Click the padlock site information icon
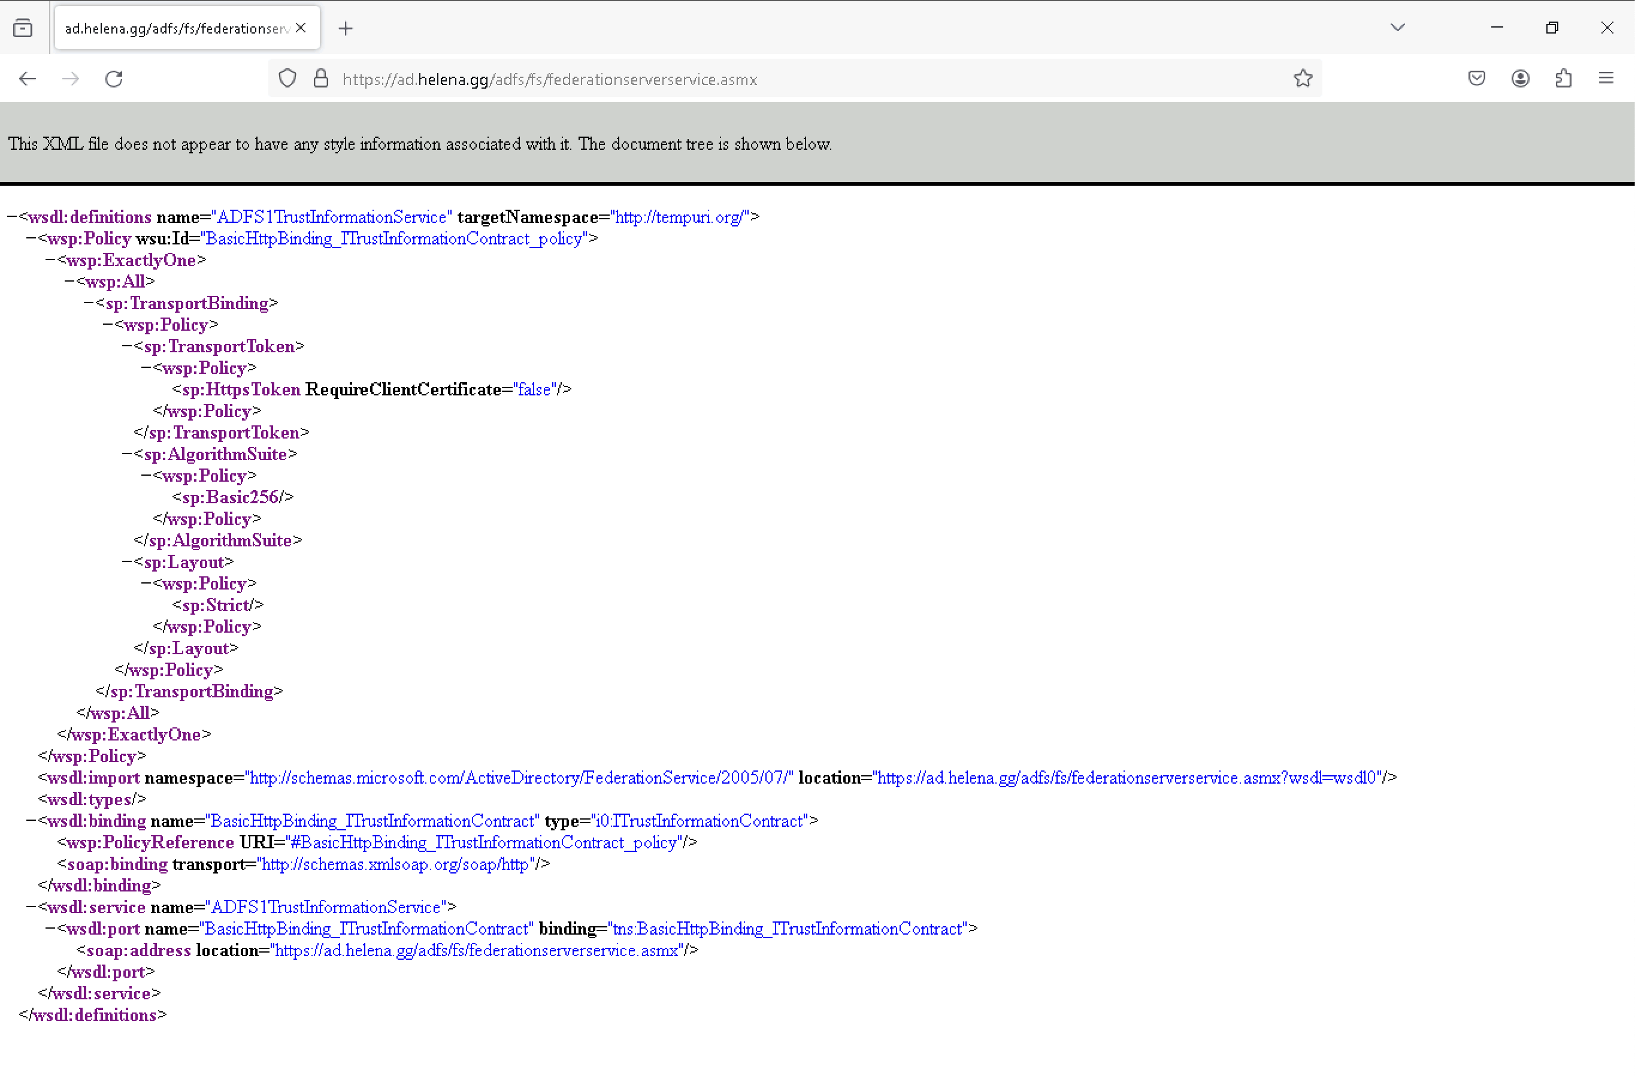 coord(321,79)
